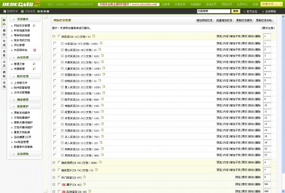Select the green skin color swatch
285x193 pixels.
(x=38, y=11)
